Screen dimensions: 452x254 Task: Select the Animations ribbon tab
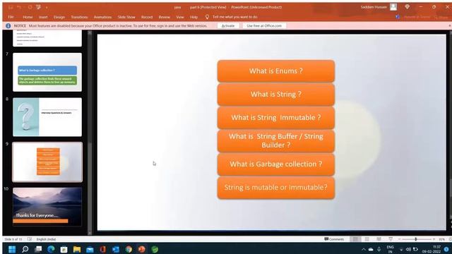(x=102, y=17)
